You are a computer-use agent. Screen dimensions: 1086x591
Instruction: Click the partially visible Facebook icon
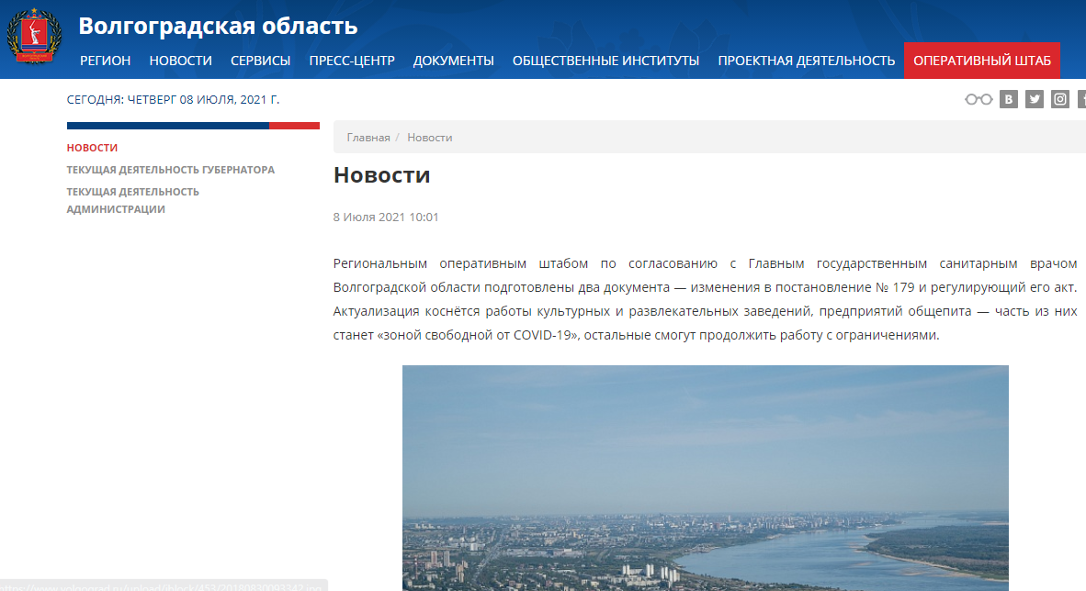1082,98
